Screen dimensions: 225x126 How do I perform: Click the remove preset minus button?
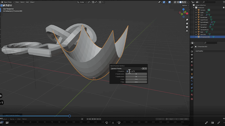[x=146, y=68]
